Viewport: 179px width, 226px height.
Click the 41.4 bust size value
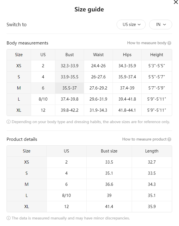coord(109,207)
